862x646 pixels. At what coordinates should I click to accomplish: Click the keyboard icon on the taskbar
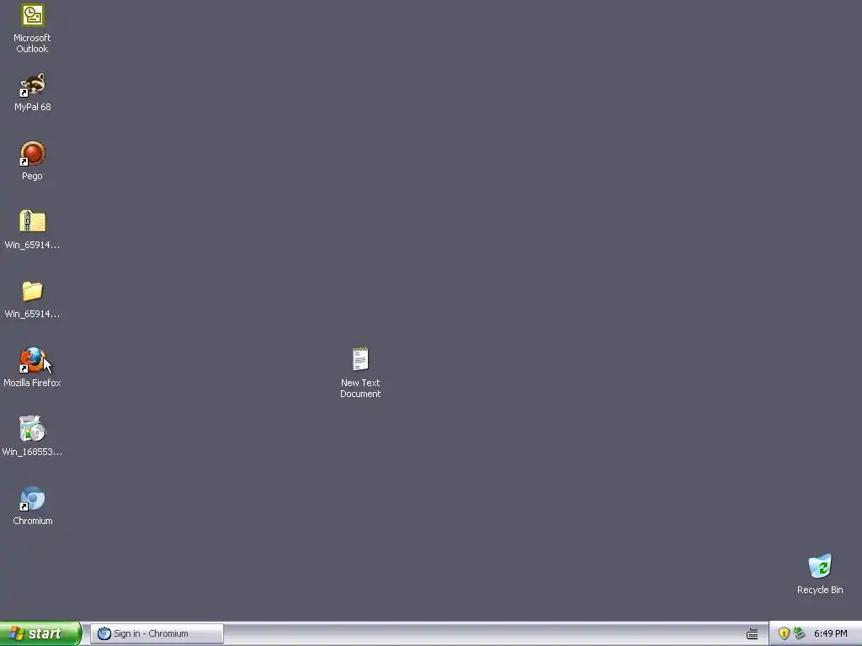(753, 634)
